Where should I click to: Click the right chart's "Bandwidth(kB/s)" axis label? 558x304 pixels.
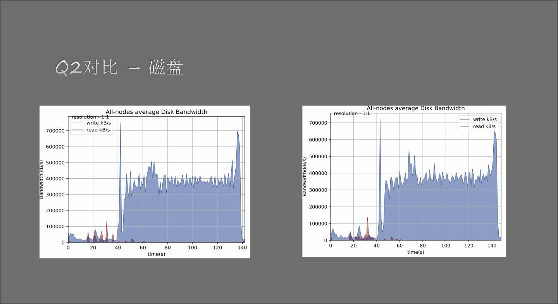[x=305, y=176]
